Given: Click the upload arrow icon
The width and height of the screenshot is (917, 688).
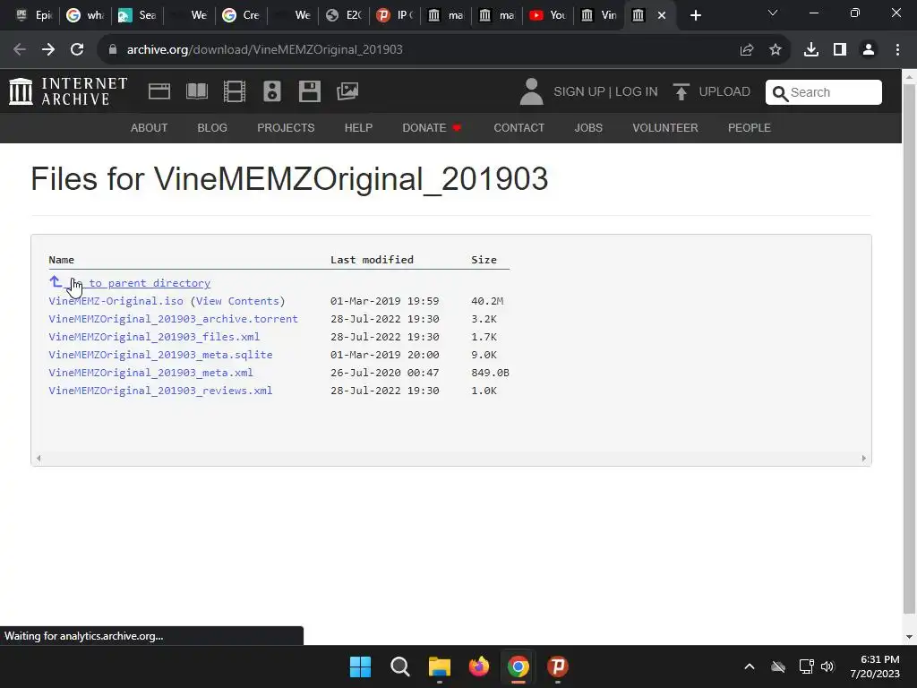Looking at the screenshot, I should pos(681,92).
